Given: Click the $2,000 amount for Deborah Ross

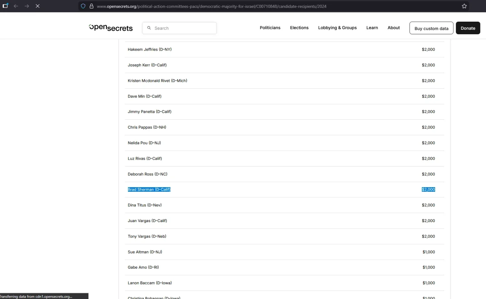Looking at the screenshot, I should tap(428, 174).
